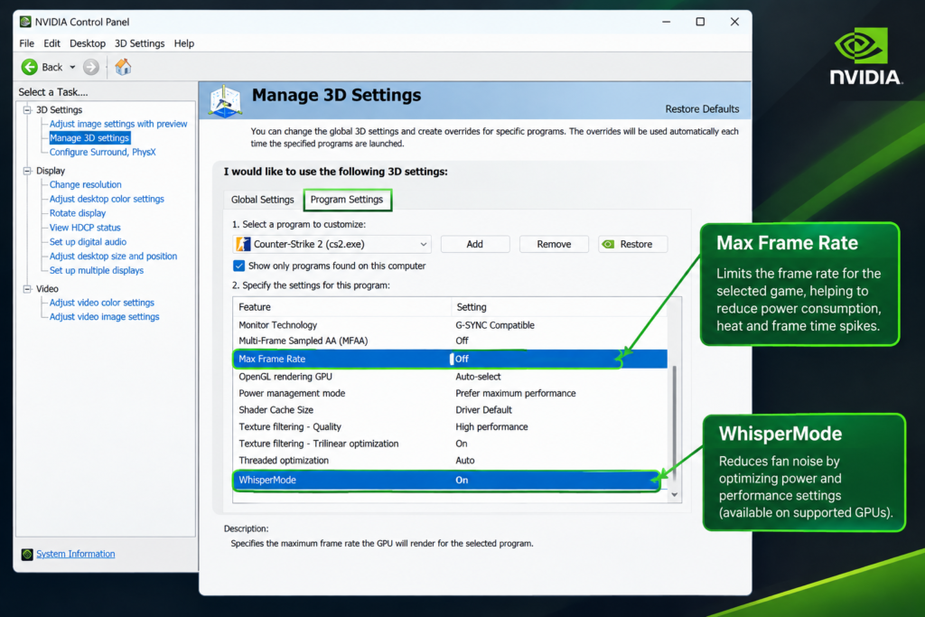The image size is (925, 617).
Task: Select Power management mode row
Action: tap(451, 394)
